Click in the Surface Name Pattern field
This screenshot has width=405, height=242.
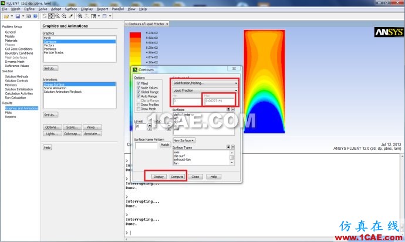(x=146, y=145)
